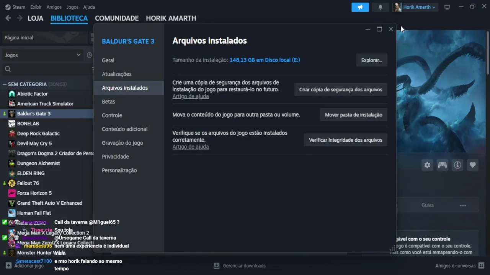This screenshot has height=275, width=490.
Task: Click the controller icon beside the gear
Action: point(442,165)
